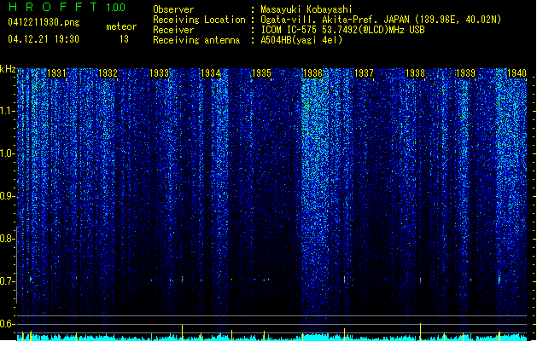Select observer name Masayuki Kobayashi
Screen dimensions: 537x341
306,9
